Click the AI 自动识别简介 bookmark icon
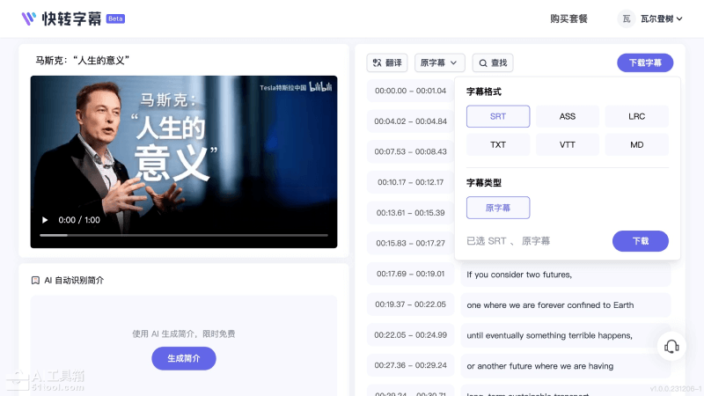 [35, 280]
